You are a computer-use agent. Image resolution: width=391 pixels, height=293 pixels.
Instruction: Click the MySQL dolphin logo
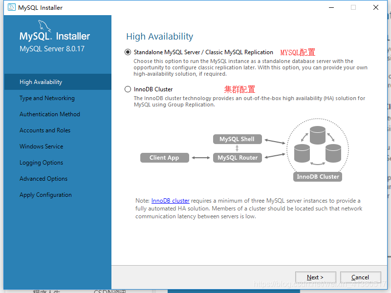(x=44, y=26)
